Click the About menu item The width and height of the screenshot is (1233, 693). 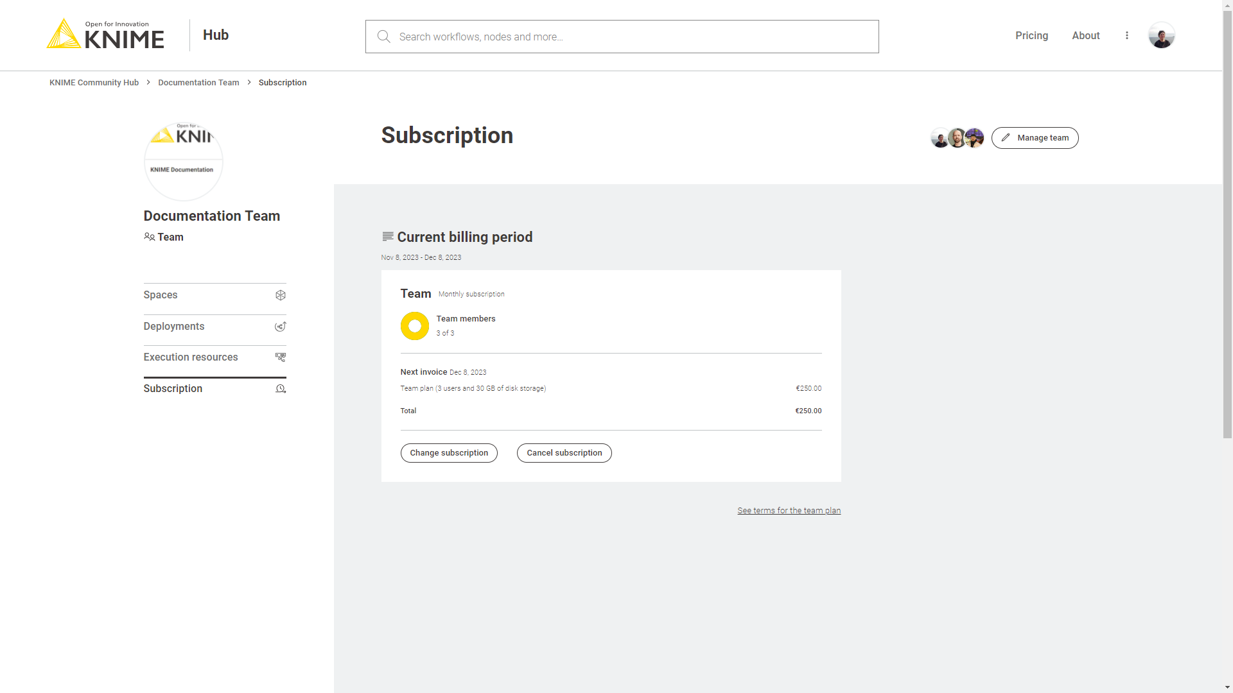tap(1086, 35)
